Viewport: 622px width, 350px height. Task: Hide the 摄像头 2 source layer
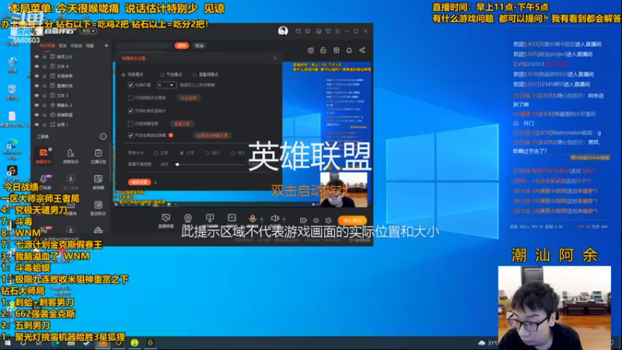coord(37,105)
